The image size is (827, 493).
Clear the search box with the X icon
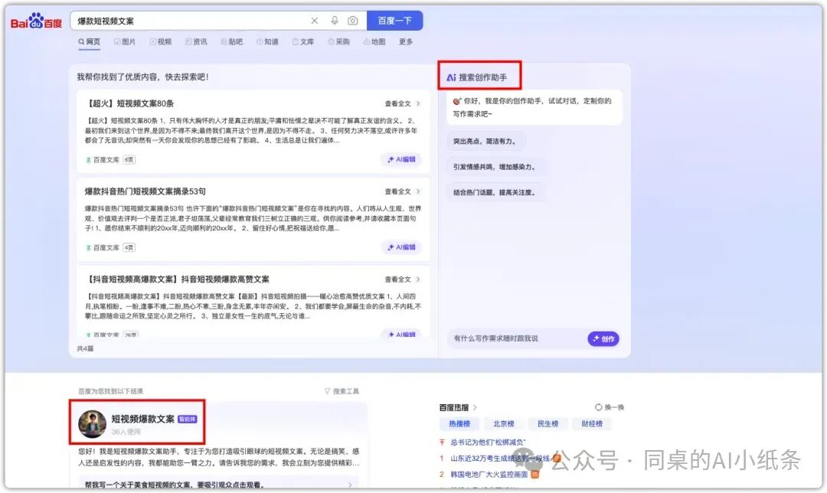click(x=315, y=21)
